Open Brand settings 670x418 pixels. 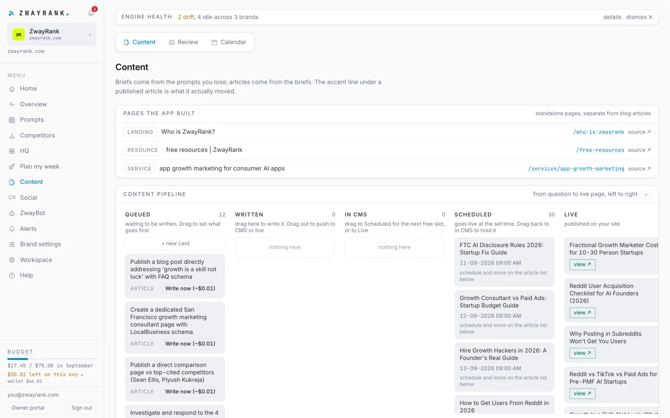click(41, 244)
